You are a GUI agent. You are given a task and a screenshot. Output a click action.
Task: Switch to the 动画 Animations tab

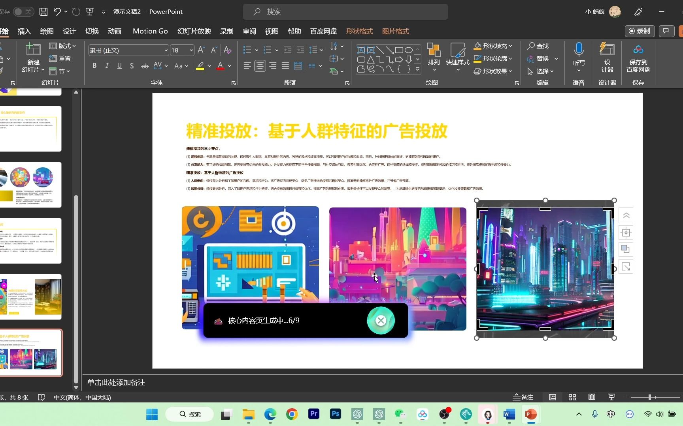(x=115, y=31)
